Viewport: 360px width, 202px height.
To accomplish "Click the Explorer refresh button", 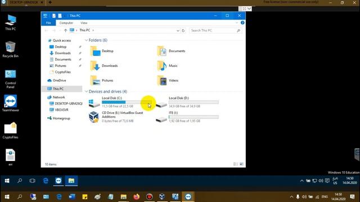I will click(x=183, y=30).
